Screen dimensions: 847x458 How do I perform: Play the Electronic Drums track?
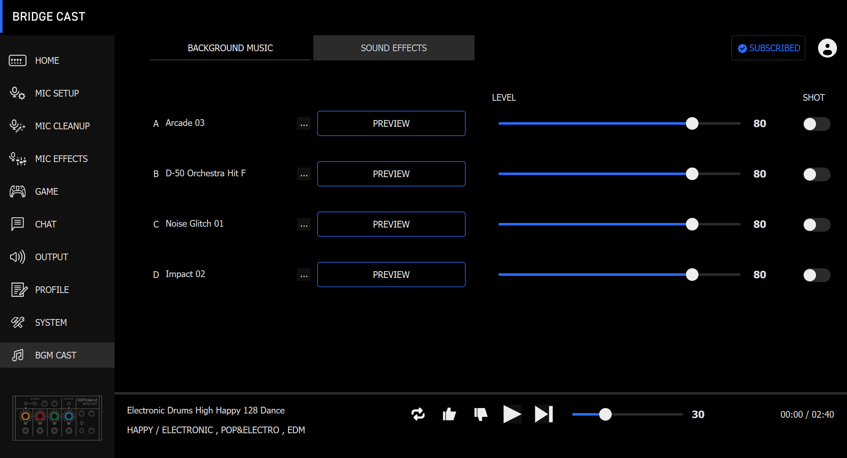click(512, 414)
